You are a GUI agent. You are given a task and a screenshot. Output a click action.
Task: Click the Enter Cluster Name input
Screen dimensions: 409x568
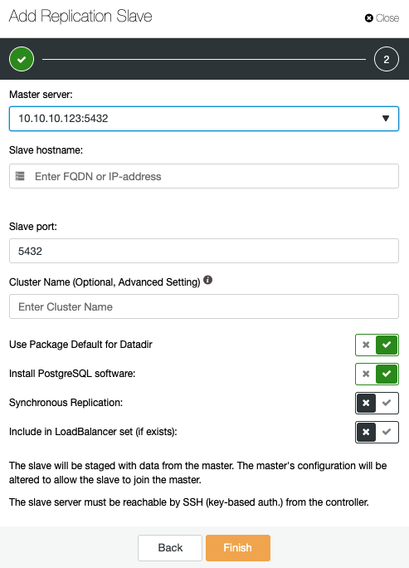[204, 306]
